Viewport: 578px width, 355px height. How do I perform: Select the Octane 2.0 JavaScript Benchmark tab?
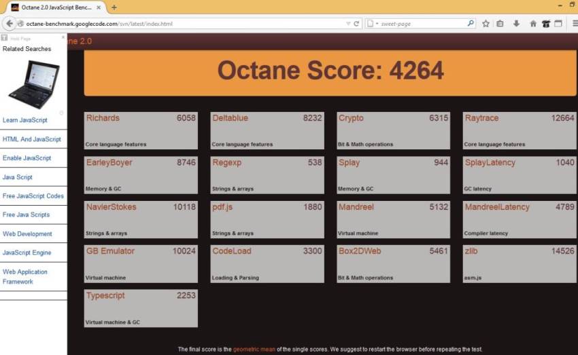tap(56, 7)
